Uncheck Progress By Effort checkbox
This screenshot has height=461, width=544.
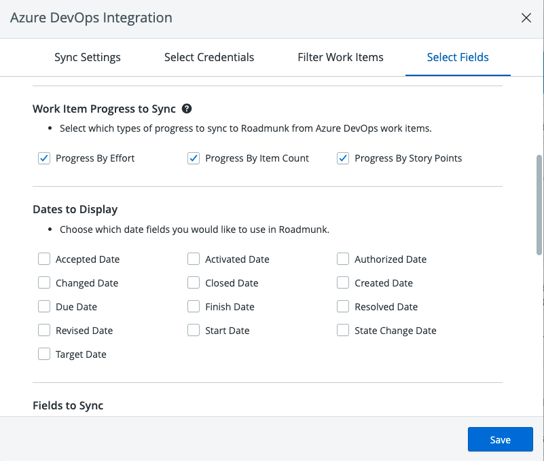(44, 158)
